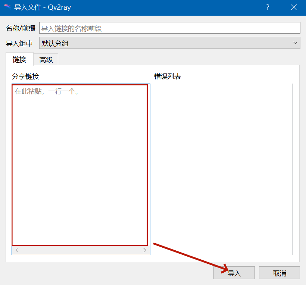Click the 导入组中 label
This screenshot has height=285, width=306.
[x=19, y=43]
